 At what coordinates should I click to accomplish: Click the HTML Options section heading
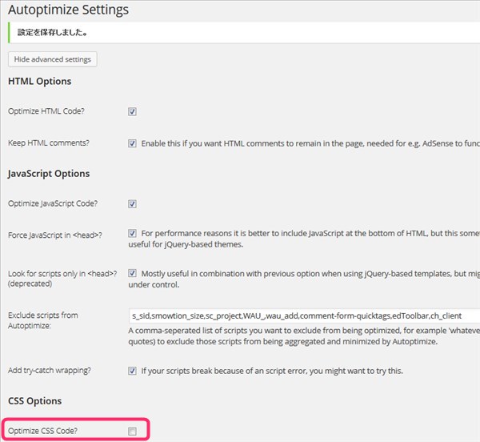pos(40,81)
